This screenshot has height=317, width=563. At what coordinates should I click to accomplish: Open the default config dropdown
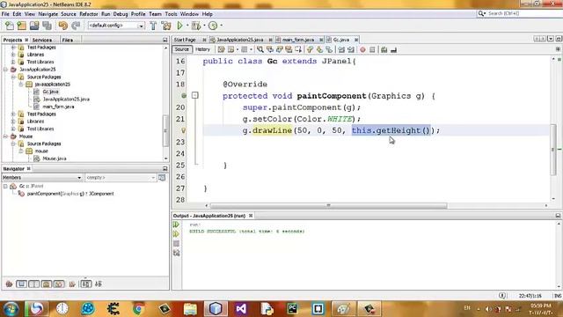click(x=115, y=26)
